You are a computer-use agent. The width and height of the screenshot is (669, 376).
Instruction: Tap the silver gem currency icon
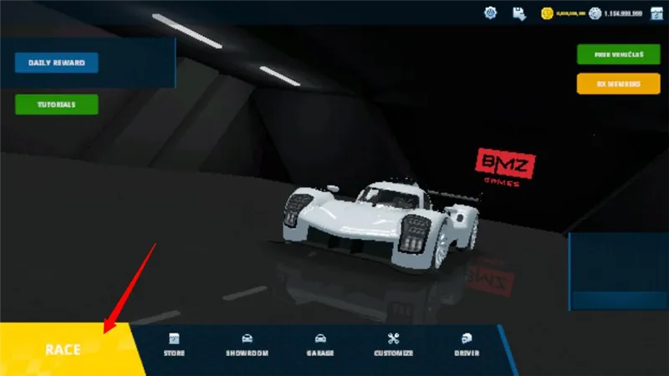pyautogui.click(x=595, y=13)
